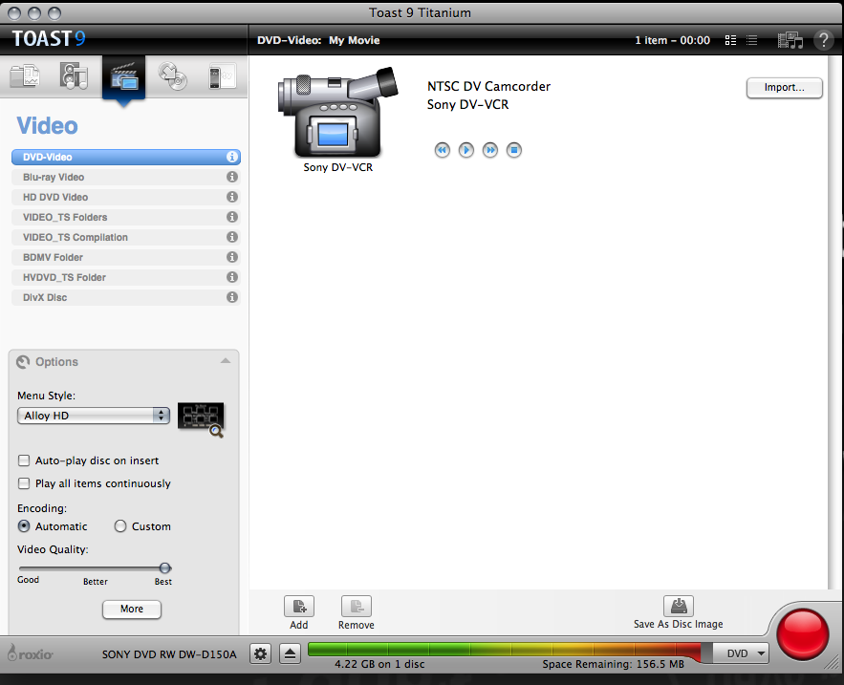Show info for Blu-ray Video format
The width and height of the screenshot is (844, 685).
(x=232, y=177)
